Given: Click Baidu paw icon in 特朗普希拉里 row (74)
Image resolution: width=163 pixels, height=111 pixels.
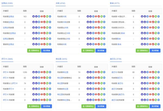Looking at the screenshot, I should 88,72.
